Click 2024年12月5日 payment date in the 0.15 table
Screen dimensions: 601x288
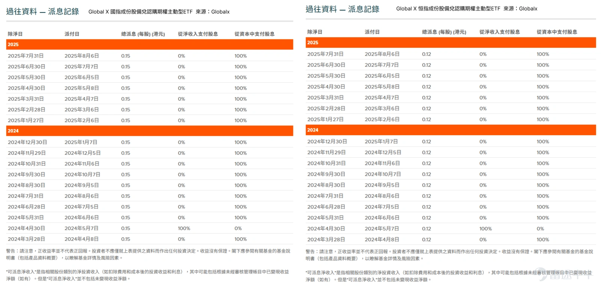[82, 153]
